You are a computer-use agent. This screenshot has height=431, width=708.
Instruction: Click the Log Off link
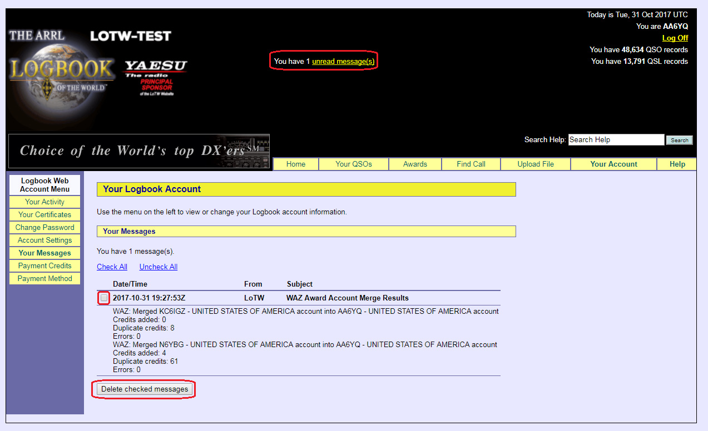pos(675,38)
